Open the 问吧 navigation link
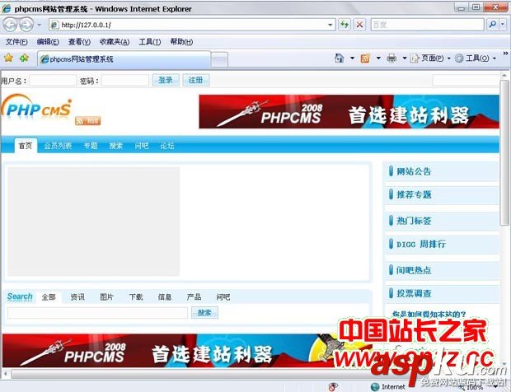Image resolution: width=511 pixels, height=392 pixels. pyautogui.click(x=142, y=146)
